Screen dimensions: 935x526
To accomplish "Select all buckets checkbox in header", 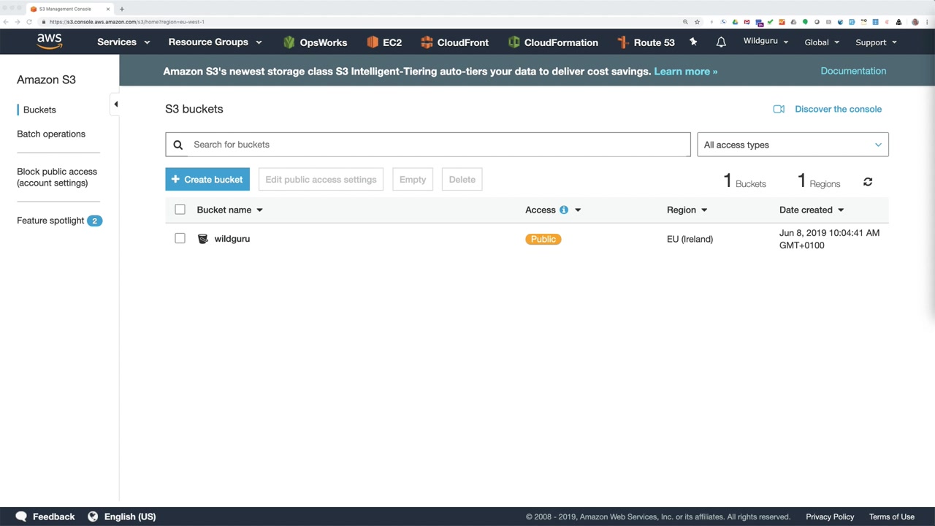I will (180, 210).
